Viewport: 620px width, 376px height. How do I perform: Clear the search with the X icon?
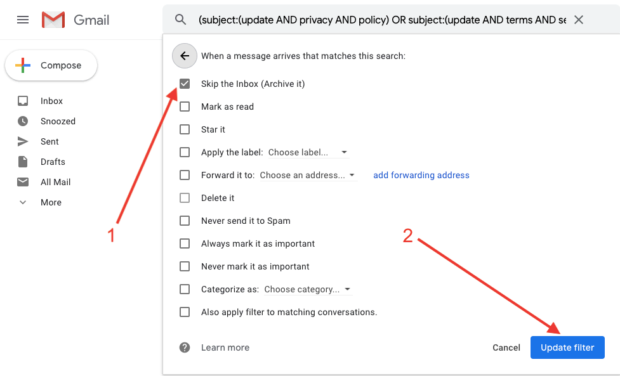(579, 20)
